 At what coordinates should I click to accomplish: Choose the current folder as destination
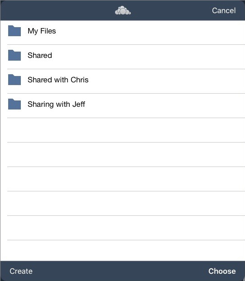coord(222,271)
